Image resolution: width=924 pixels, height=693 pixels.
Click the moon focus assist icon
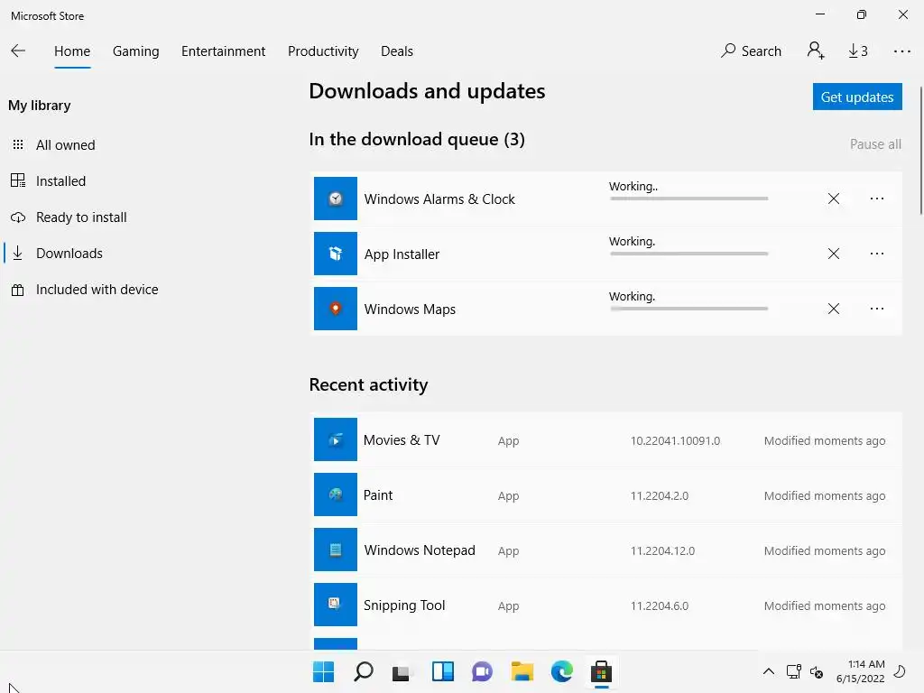point(900,671)
